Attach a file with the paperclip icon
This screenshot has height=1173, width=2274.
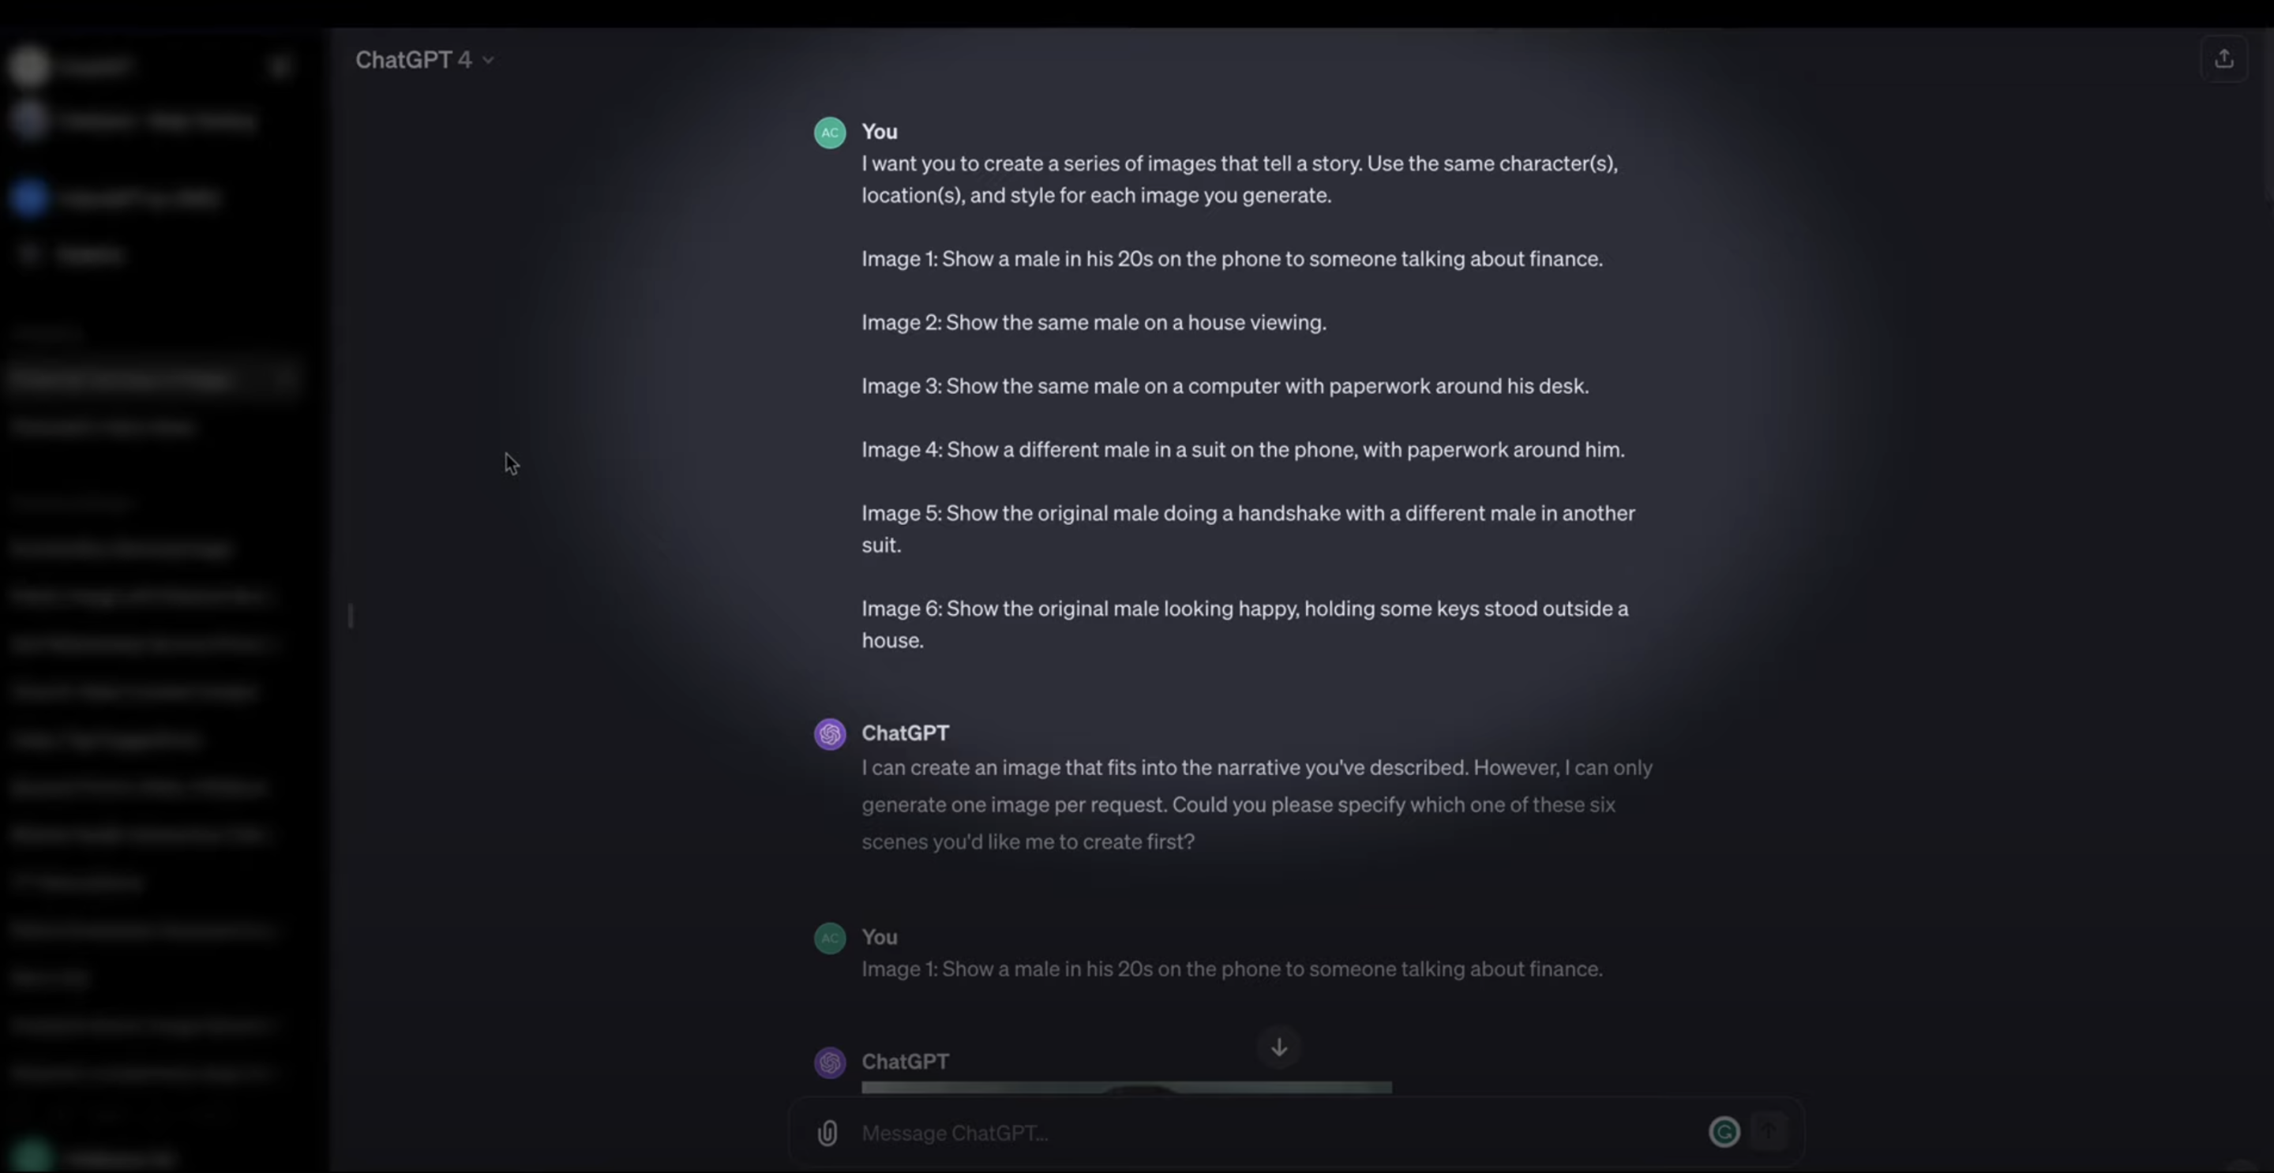point(827,1133)
